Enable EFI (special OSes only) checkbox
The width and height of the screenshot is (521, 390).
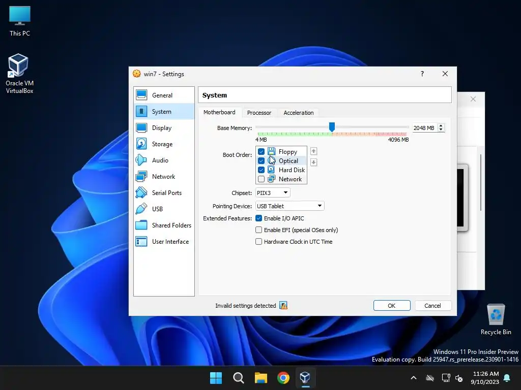click(x=258, y=230)
